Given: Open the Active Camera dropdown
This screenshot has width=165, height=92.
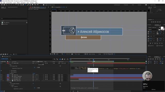Looking at the screenshot, I should pyautogui.click(x=93, y=54).
